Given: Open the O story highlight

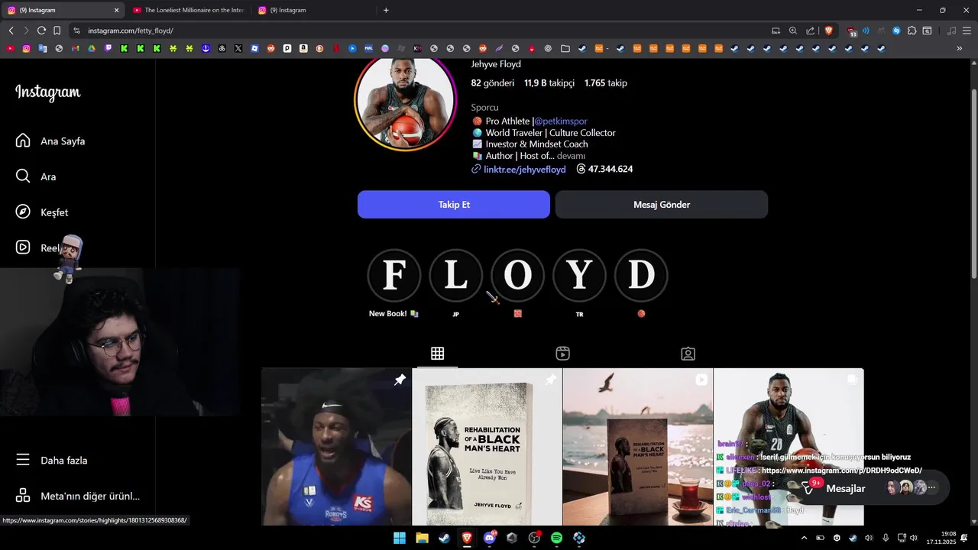Looking at the screenshot, I should pos(517,275).
